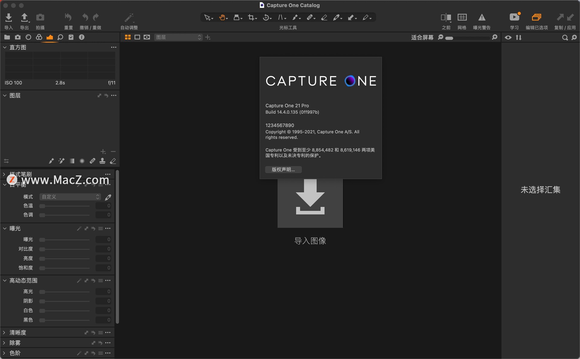Click the 重置 reset icon

(x=68, y=18)
